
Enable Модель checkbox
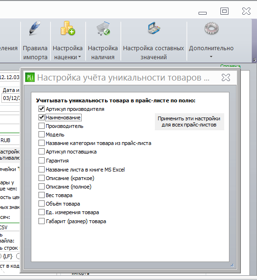pyautogui.click(x=41, y=134)
